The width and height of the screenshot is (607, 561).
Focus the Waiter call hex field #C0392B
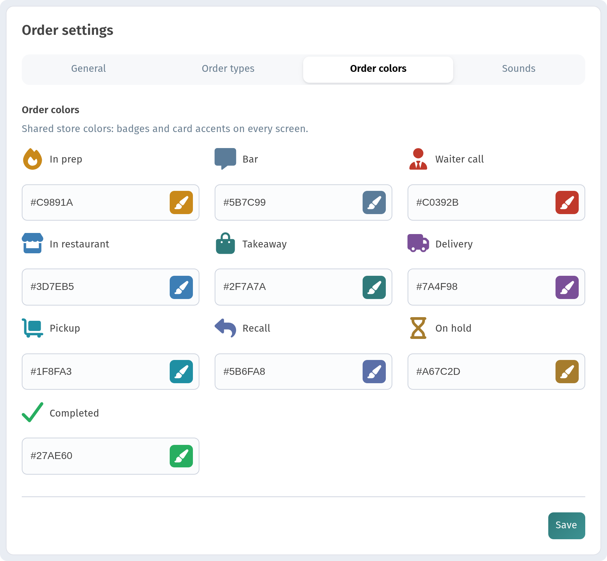[496, 202]
